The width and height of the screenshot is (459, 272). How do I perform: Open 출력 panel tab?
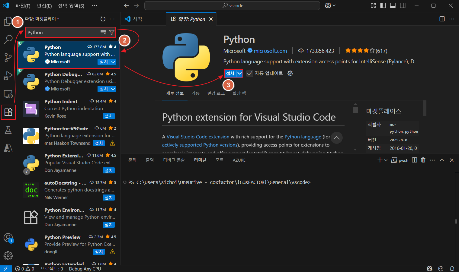[x=150, y=160]
